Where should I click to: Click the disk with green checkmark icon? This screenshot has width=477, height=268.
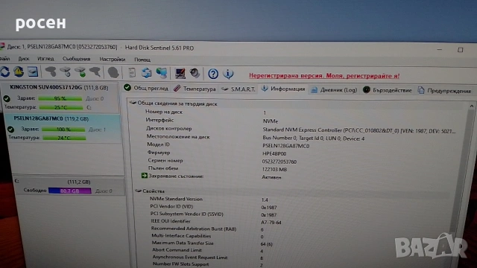coord(80,72)
